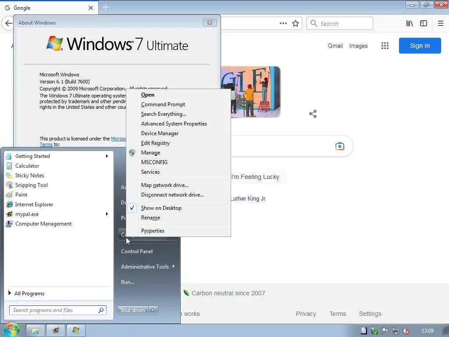The image size is (449, 337).
Task: Open the Gmail link
Action: 335,46
